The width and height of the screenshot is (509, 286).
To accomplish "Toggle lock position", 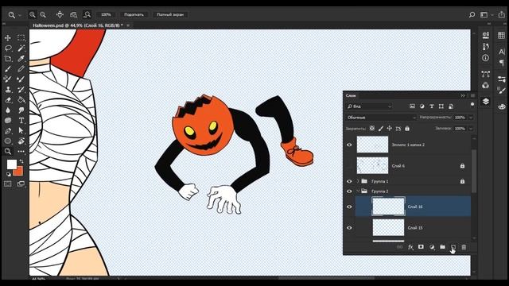I will [x=390, y=129].
